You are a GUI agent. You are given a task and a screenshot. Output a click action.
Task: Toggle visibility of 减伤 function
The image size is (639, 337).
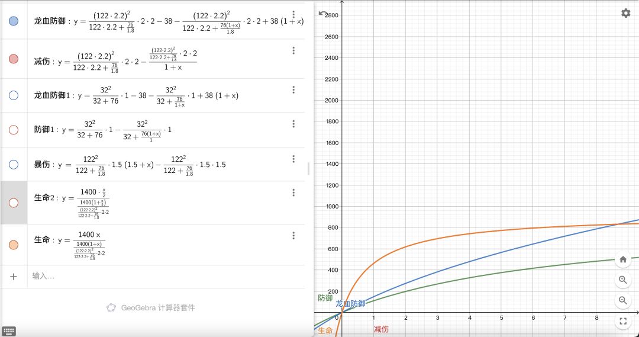14,59
